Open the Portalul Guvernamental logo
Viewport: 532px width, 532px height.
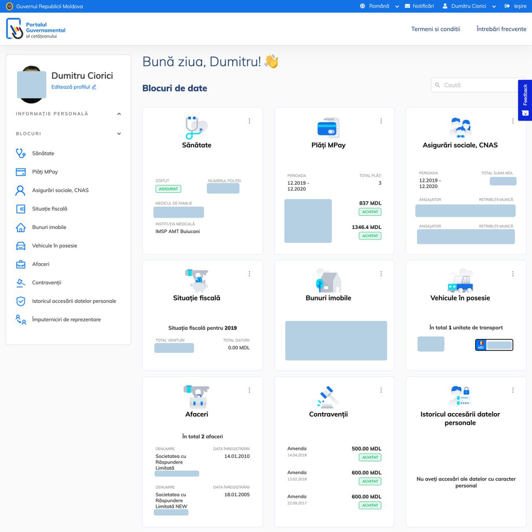36,29
